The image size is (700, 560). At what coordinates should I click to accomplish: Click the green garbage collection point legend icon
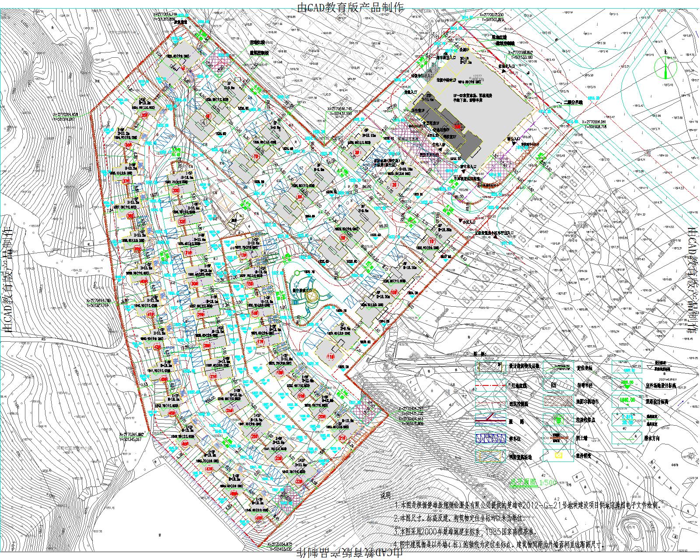click(558, 420)
